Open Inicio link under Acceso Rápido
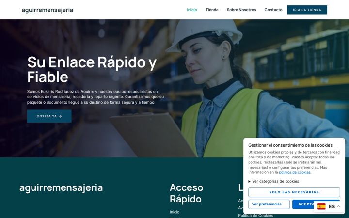The image size is (349, 218). click(x=174, y=212)
